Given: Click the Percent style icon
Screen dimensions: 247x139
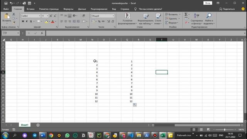Looking at the screenshot, I should click(99, 21).
